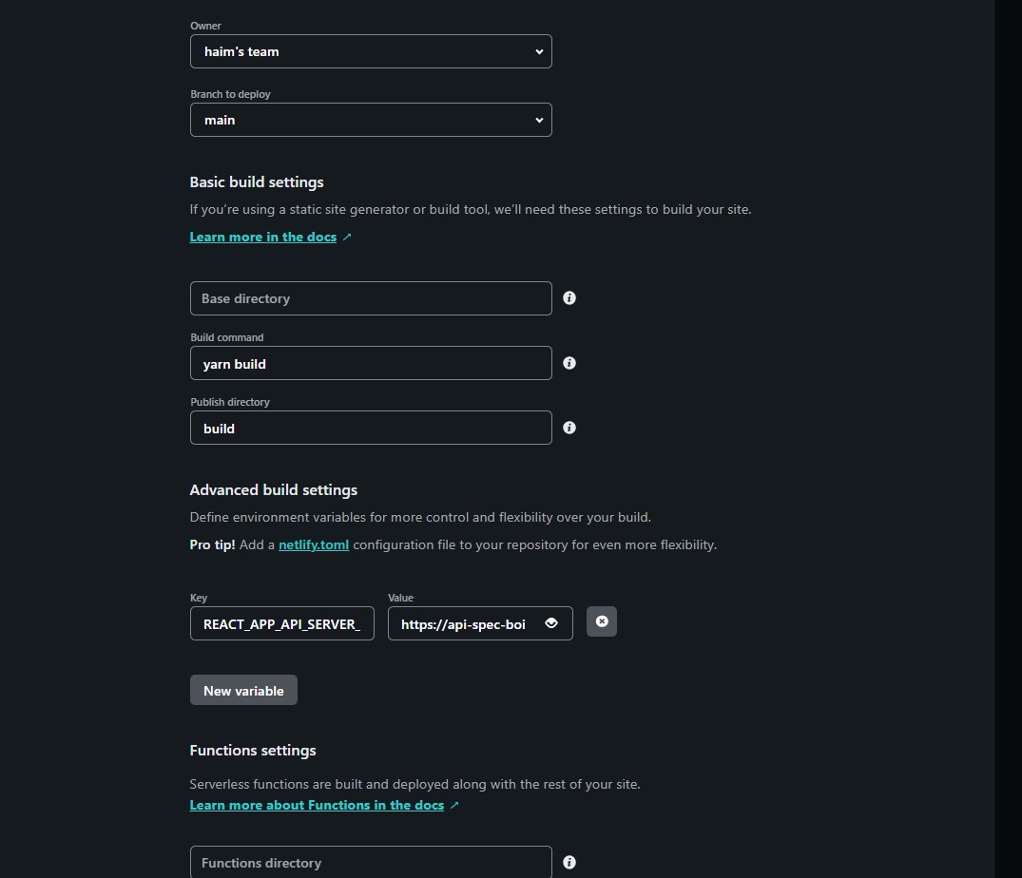
Task: Open the netlify.toml documentation link
Action: coord(313,544)
